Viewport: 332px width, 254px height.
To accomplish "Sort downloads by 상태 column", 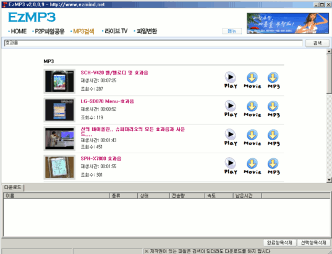I will 154,195.
